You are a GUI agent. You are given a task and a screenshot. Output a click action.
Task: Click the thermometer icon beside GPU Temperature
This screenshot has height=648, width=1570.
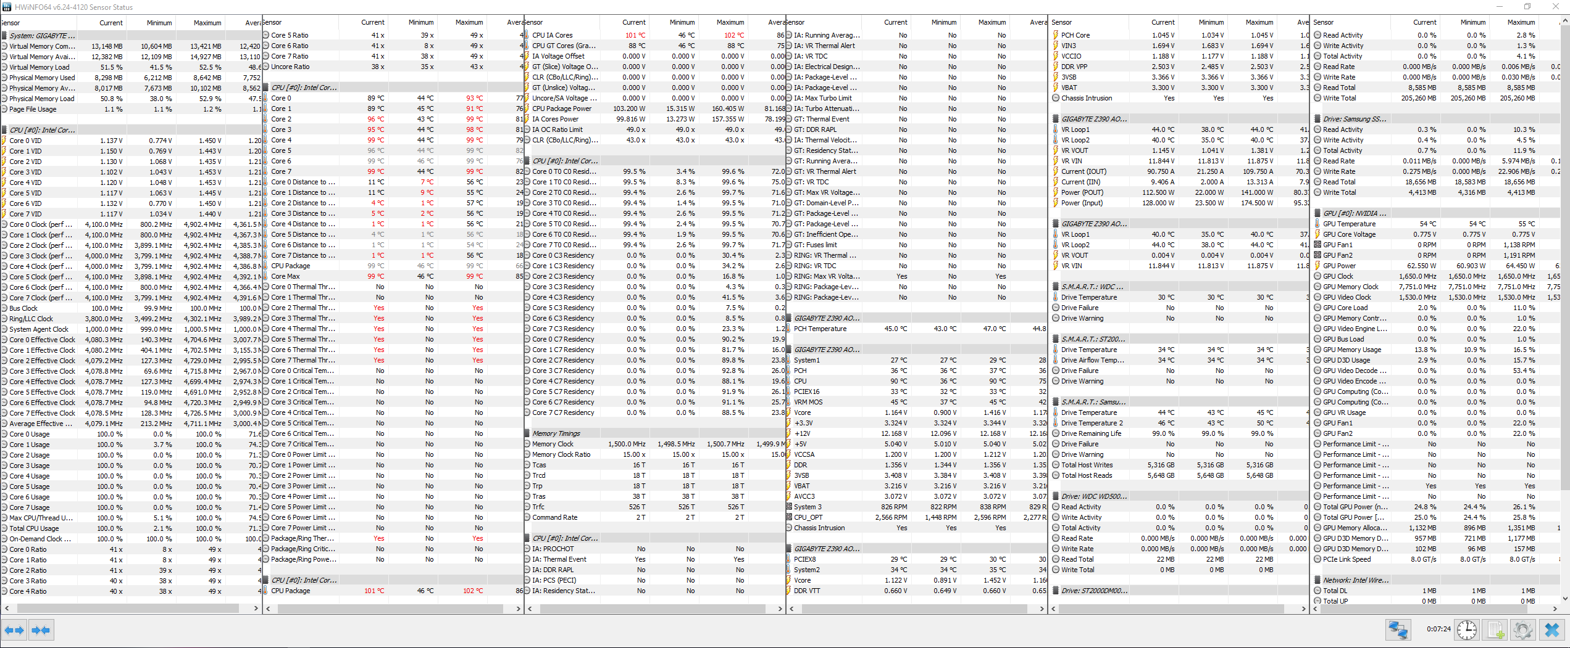coord(1317,224)
